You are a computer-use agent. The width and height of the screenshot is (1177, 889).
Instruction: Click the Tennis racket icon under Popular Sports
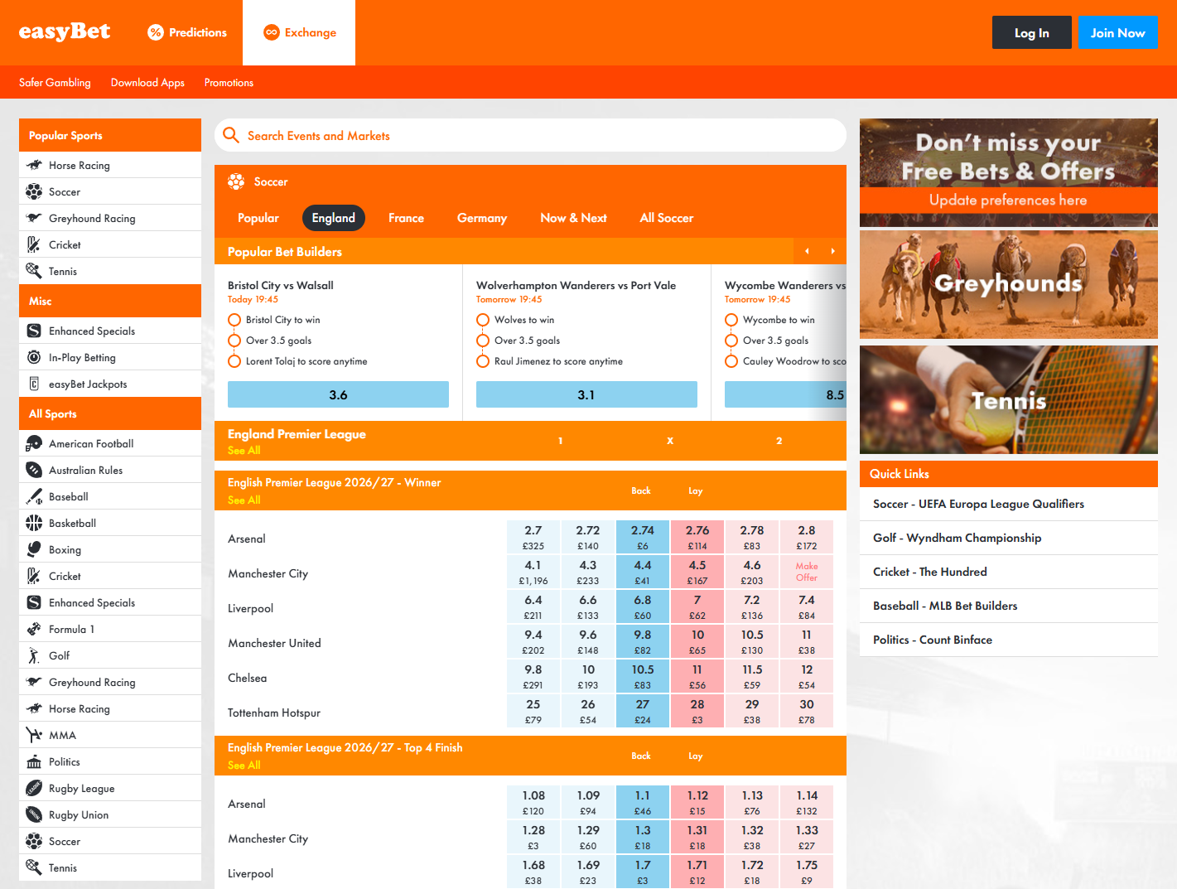(34, 271)
